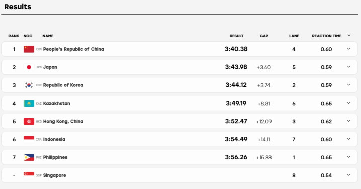Open the Indonesia team name link
Screen dimensions: 361x189
pos(54,139)
